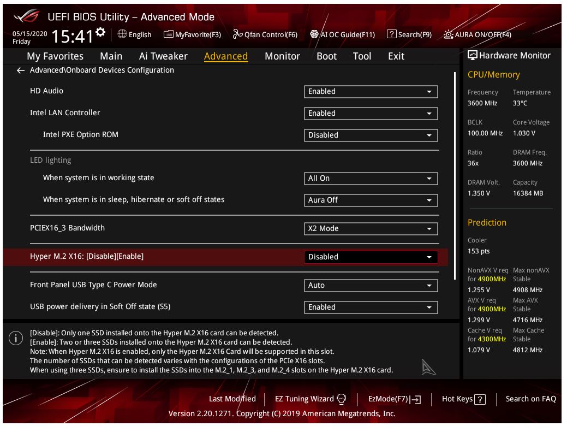Open Hot Keys help
Viewport: 567px width, 432px height.
457,399
